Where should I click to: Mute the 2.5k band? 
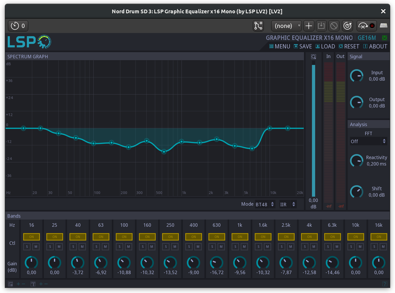[x=291, y=247]
